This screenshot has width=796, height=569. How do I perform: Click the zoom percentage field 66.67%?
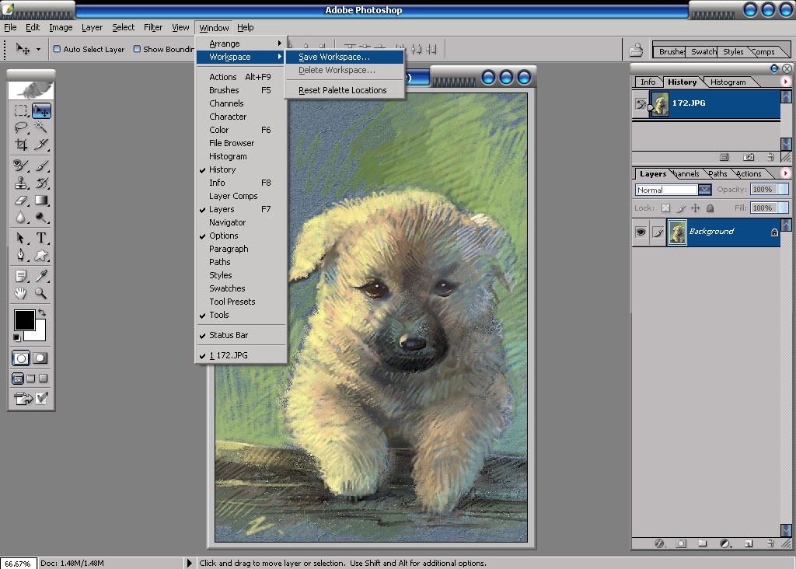point(18,564)
